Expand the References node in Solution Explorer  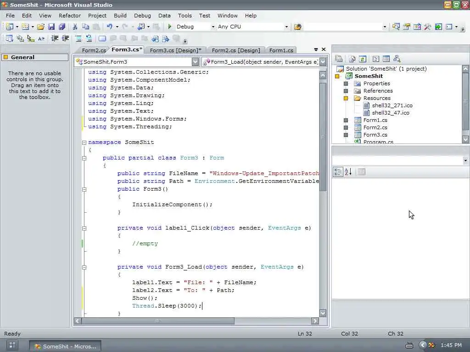[346, 91]
